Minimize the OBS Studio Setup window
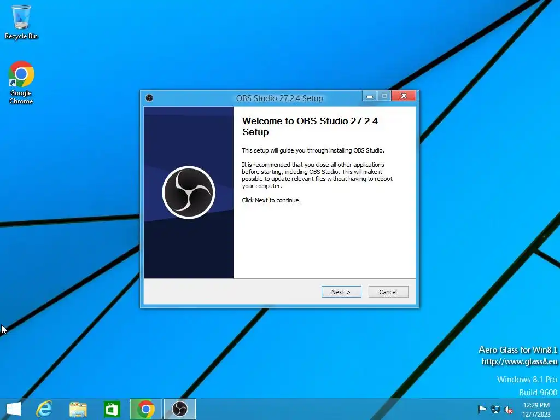The width and height of the screenshot is (560, 420). tap(370, 96)
